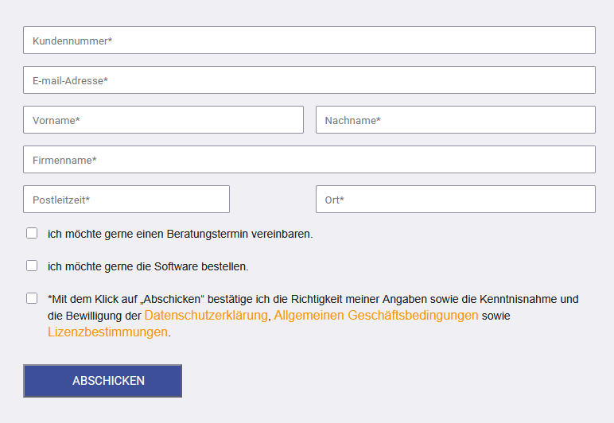
Task: Click the Kundennummer input field
Action: tap(309, 41)
